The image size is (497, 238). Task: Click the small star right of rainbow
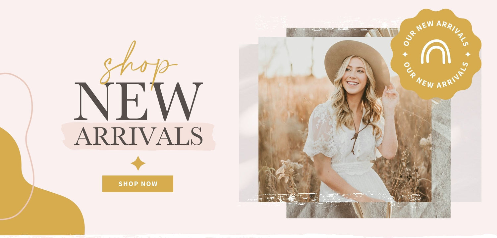point(468,54)
